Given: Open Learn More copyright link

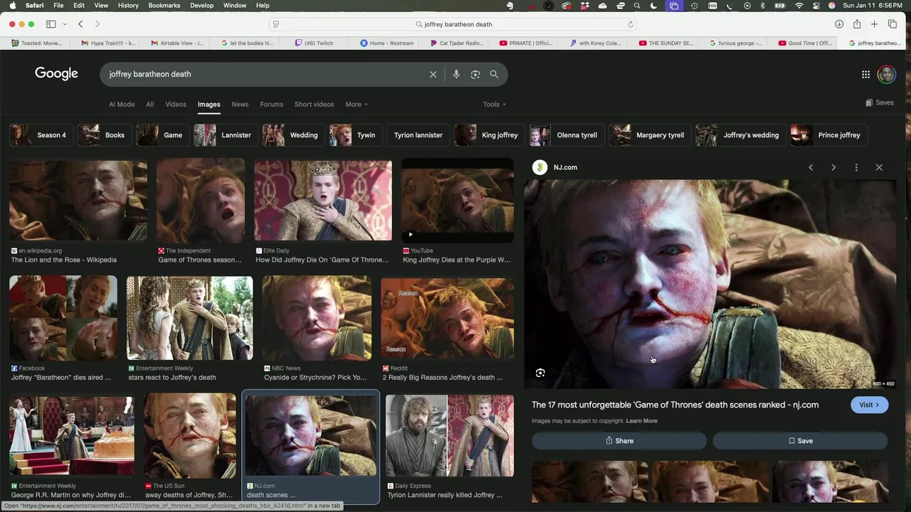Looking at the screenshot, I should [641, 421].
